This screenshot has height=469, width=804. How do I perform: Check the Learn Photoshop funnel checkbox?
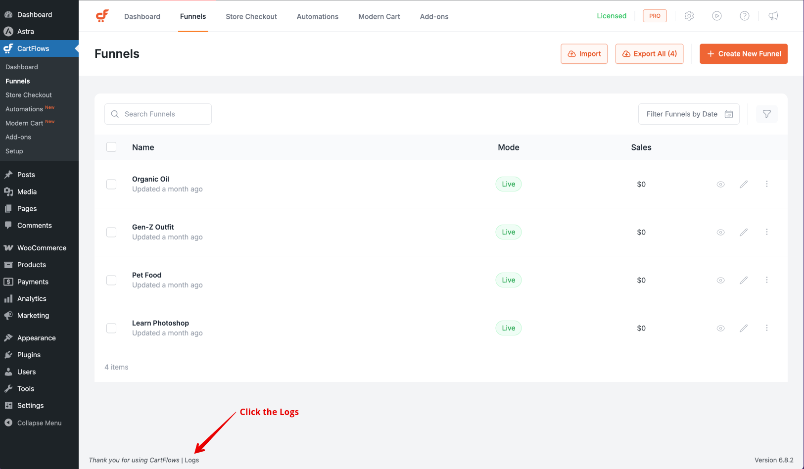111,328
